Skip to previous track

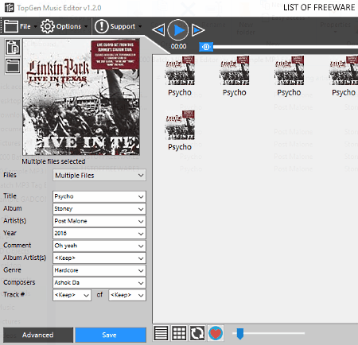coord(158,30)
